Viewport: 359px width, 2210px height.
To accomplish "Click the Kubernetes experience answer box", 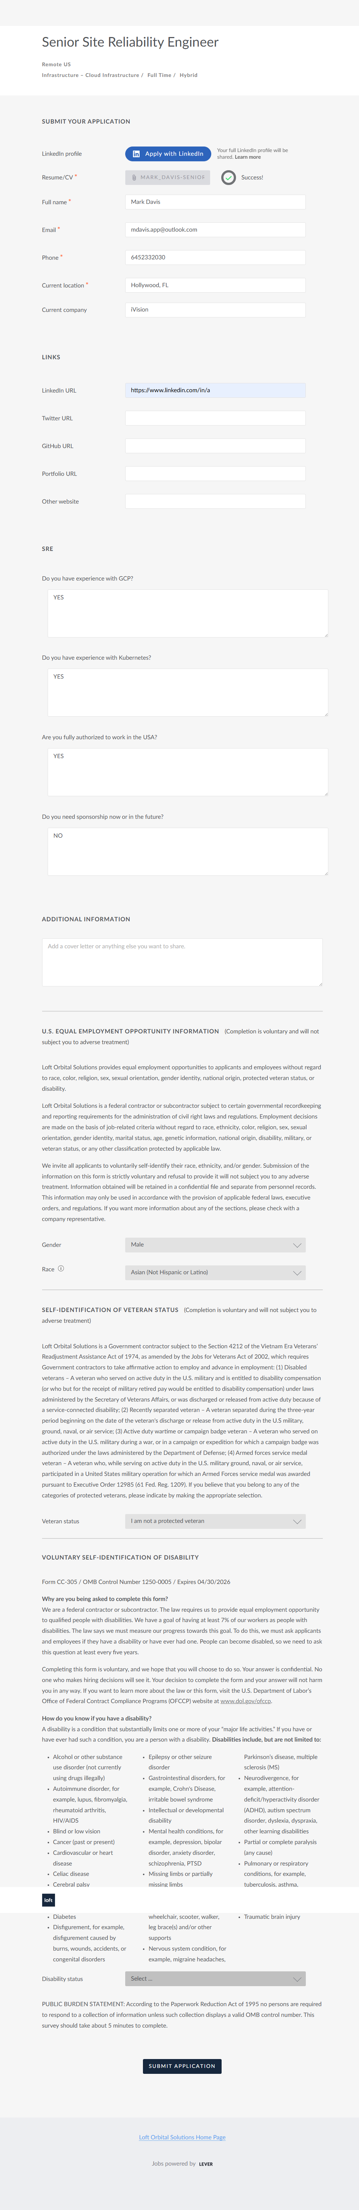I will (x=188, y=692).
